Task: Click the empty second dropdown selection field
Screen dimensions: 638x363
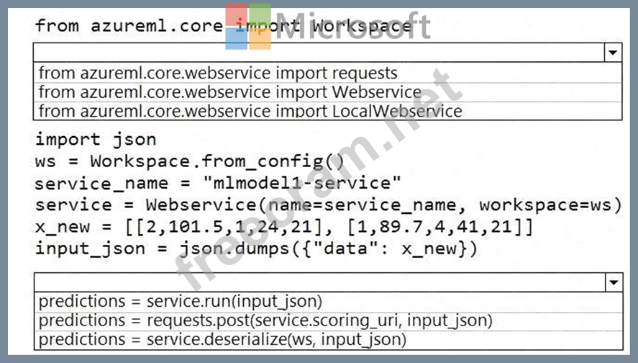Action: tap(318, 282)
